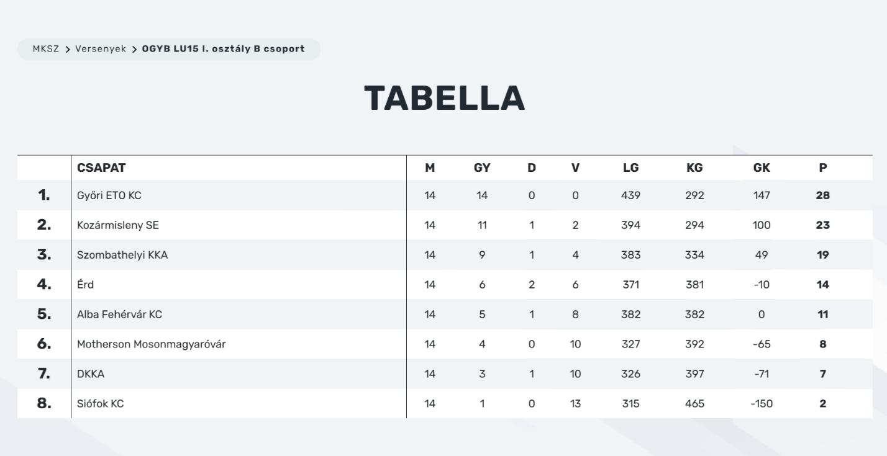Select OGYB LU15 I. osztály B csoport breadcrumb

(224, 49)
